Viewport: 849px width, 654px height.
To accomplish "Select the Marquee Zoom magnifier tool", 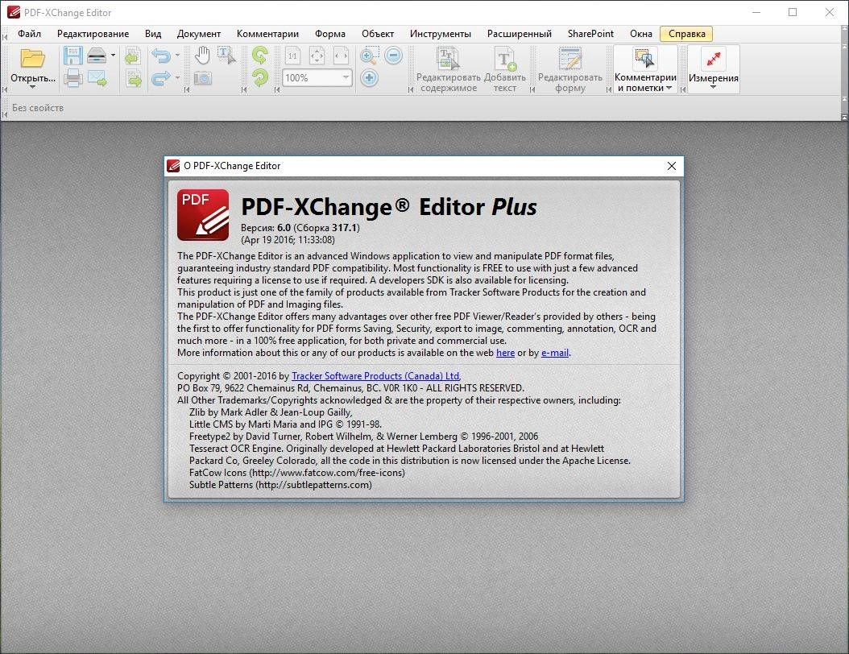I will coord(369,56).
